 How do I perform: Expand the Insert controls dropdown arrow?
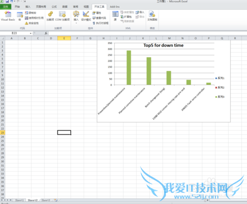coord(76,23)
